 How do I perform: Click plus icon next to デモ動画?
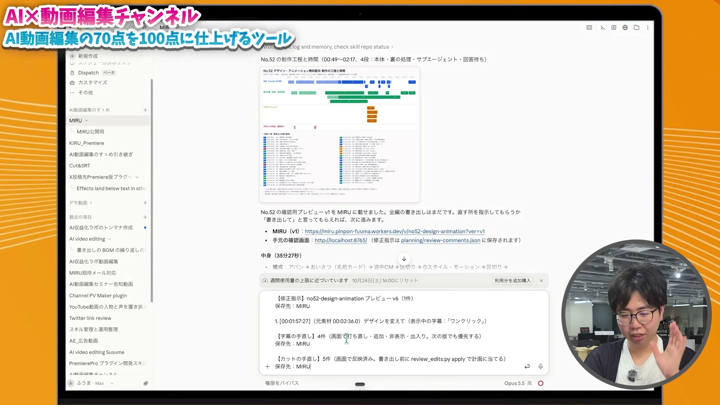pos(145,203)
